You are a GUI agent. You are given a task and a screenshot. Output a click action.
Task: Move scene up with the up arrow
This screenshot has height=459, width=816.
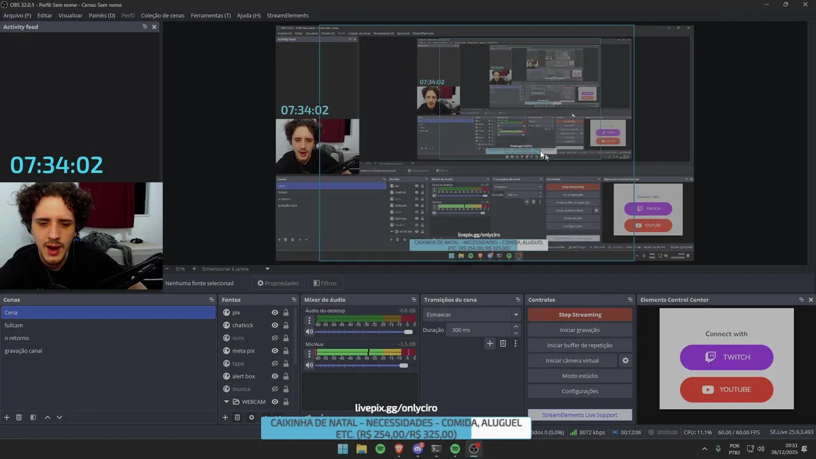(x=47, y=418)
